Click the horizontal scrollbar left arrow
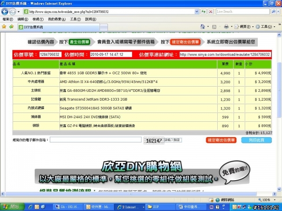The width and height of the screenshot is (282, 211). click(2, 194)
